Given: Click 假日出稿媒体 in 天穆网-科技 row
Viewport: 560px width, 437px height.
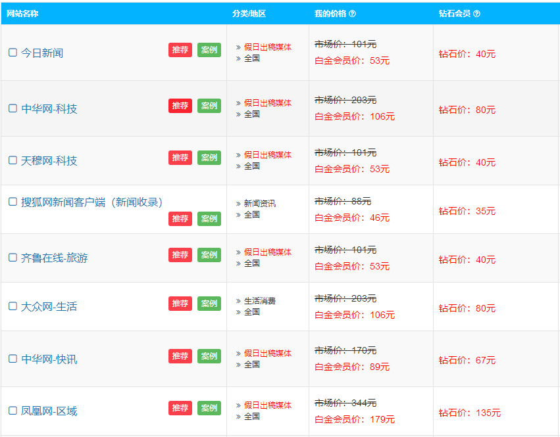Looking at the screenshot, I should (268, 155).
